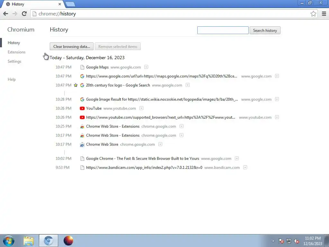Open the Google Maps history link

pyautogui.click(x=97, y=67)
